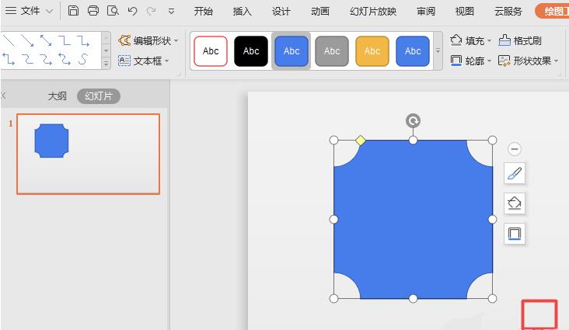
Task: Open 形状效果 dropdown arrow
Action: tap(556, 61)
